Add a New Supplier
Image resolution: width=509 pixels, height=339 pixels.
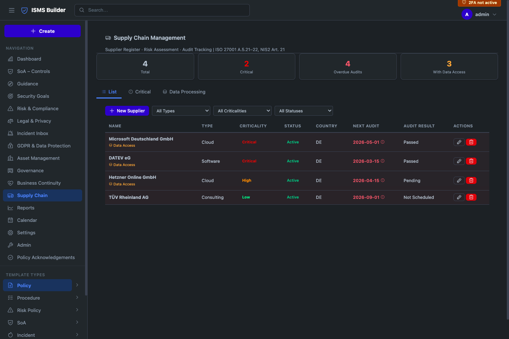127,111
